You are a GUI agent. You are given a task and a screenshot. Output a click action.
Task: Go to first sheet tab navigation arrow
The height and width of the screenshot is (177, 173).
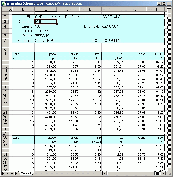tap(3, 173)
